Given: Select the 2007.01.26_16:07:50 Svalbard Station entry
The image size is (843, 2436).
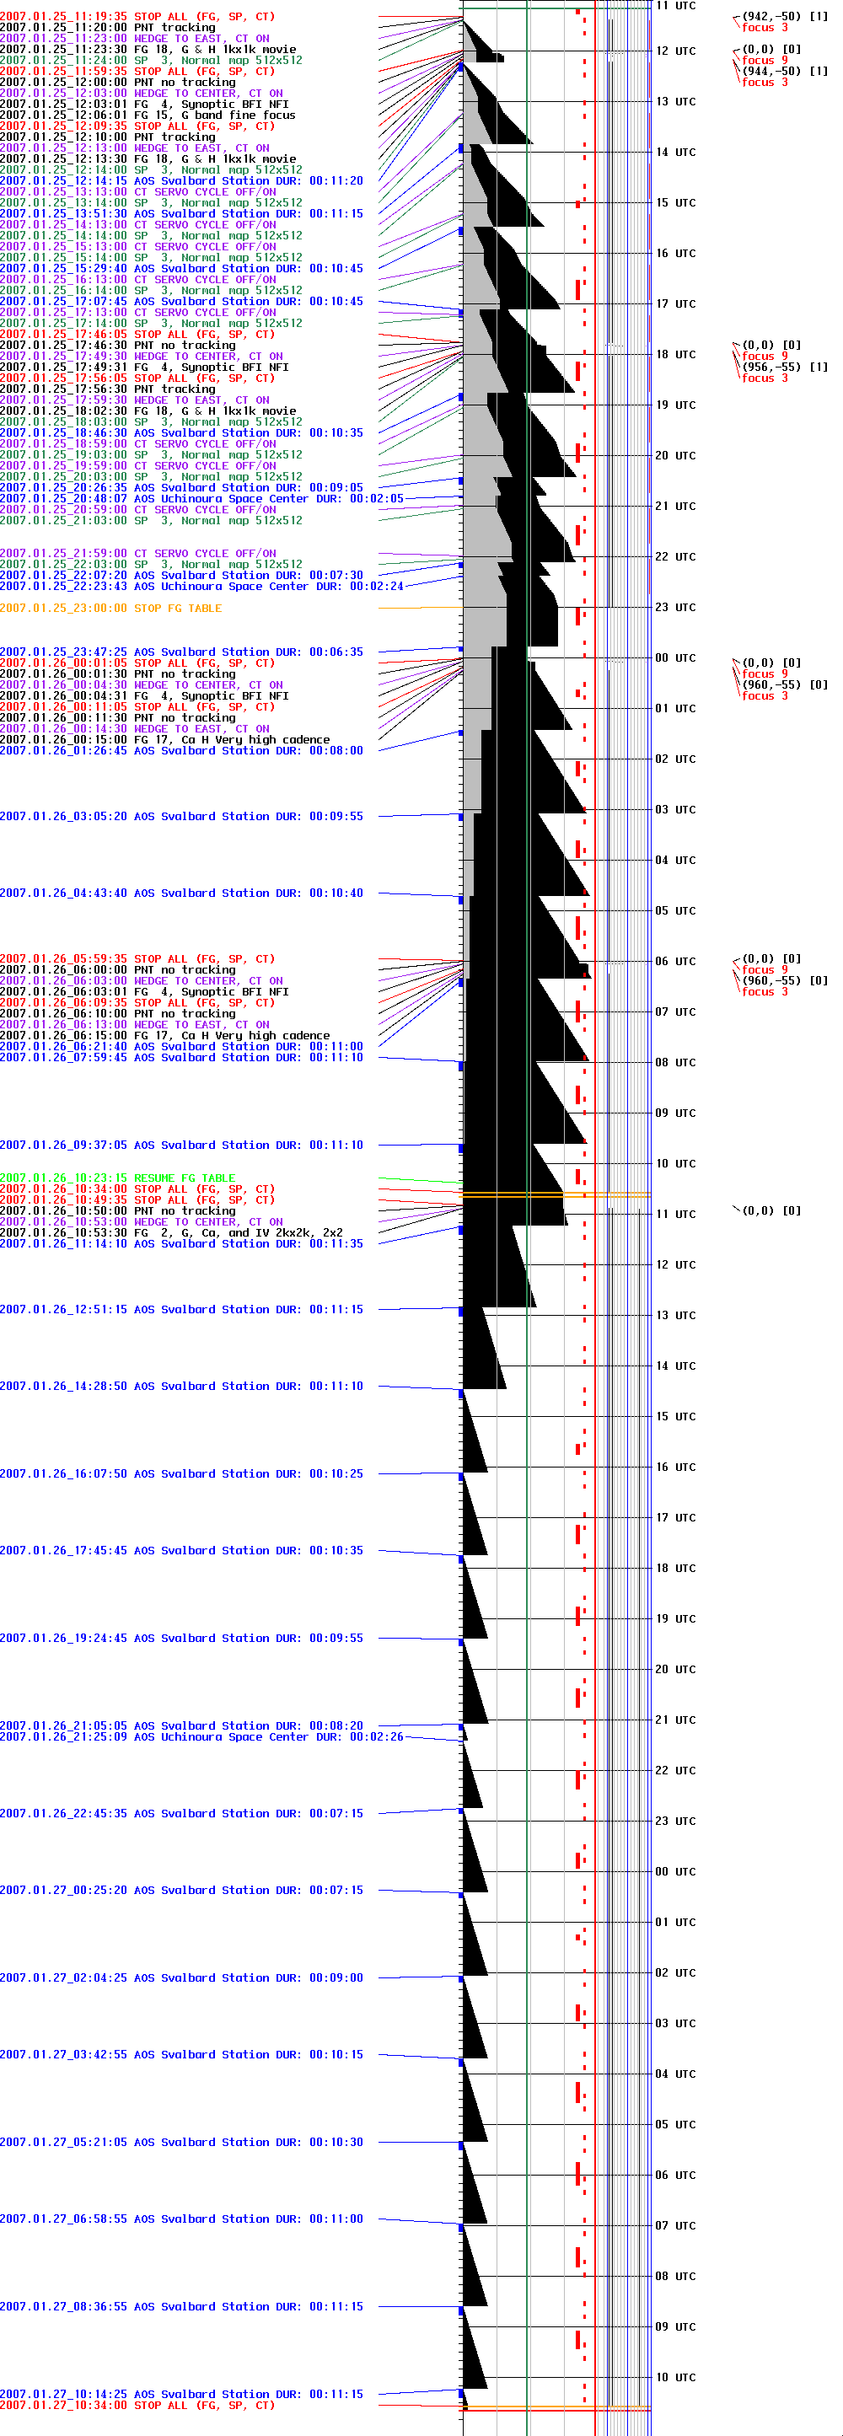Looking at the screenshot, I should [180, 1474].
